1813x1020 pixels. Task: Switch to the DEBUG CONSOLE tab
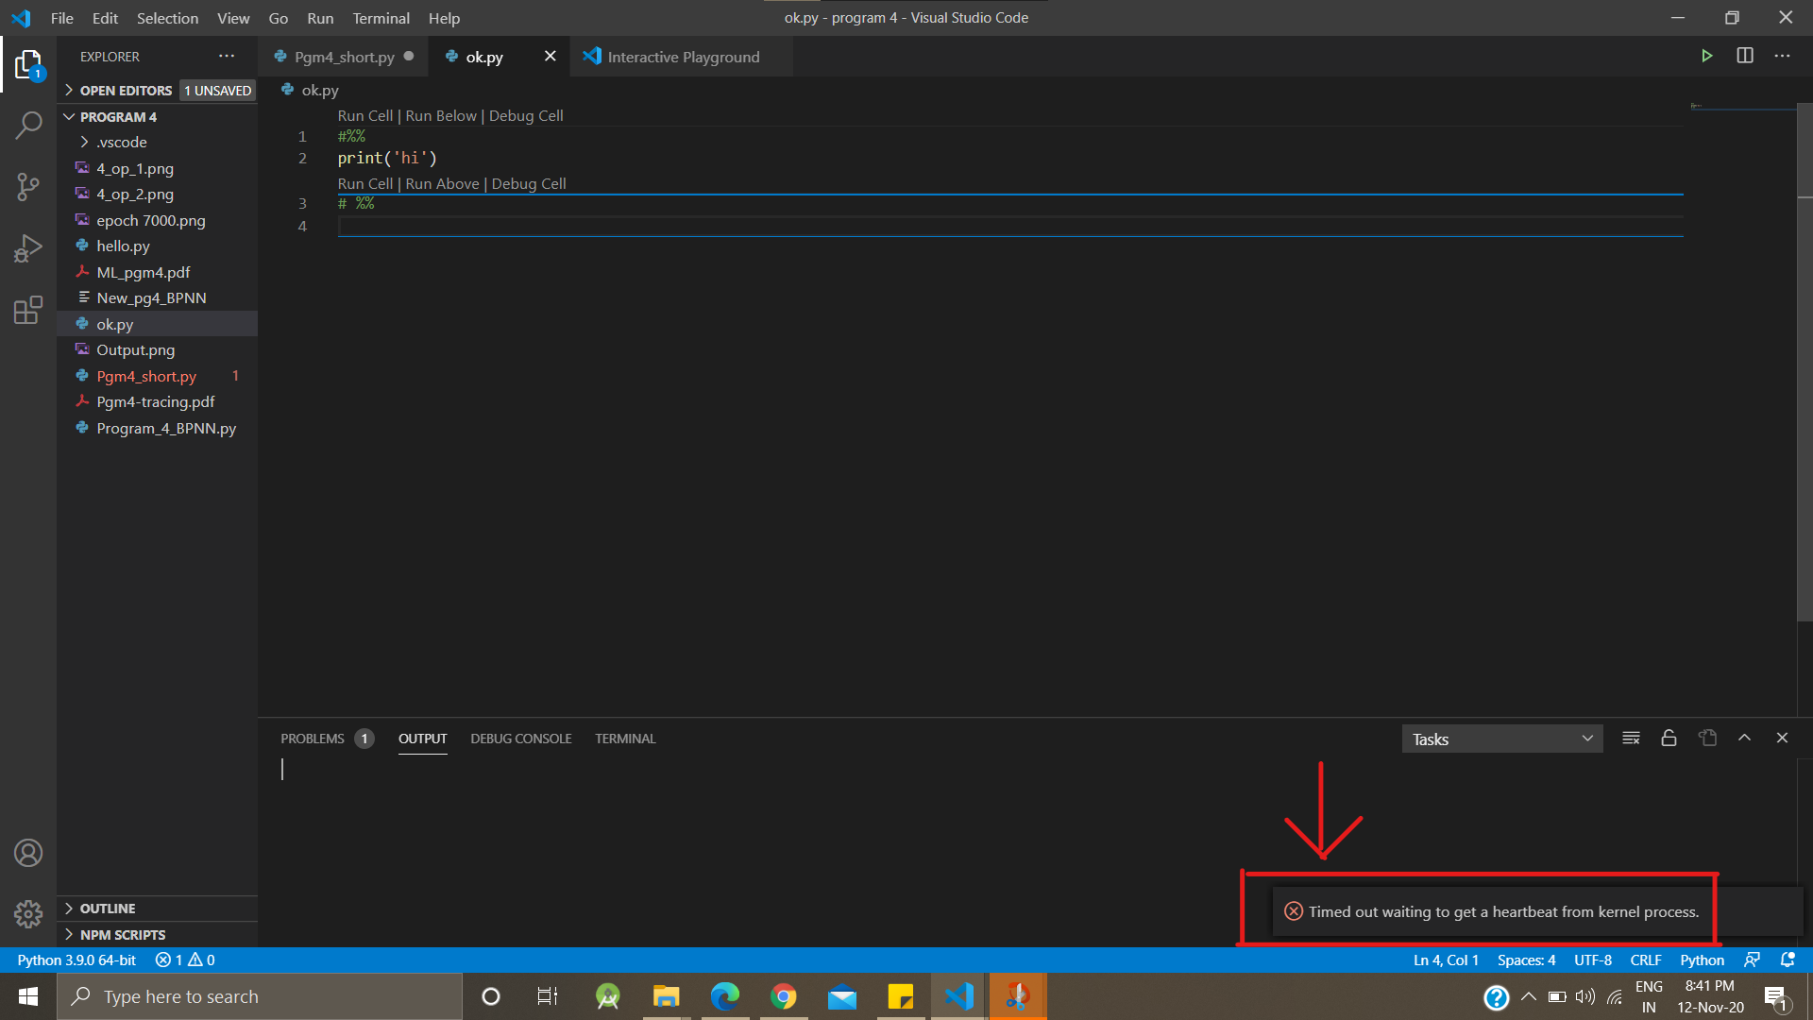coord(520,739)
